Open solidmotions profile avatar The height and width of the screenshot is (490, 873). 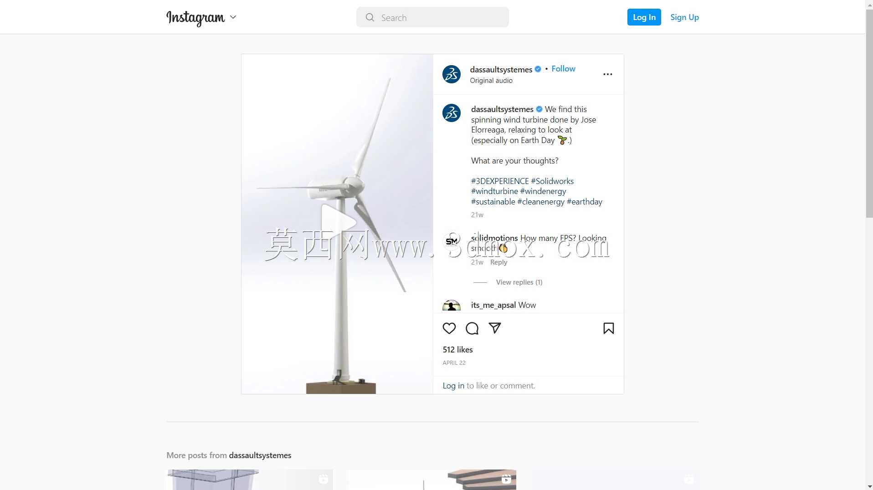pos(452,241)
